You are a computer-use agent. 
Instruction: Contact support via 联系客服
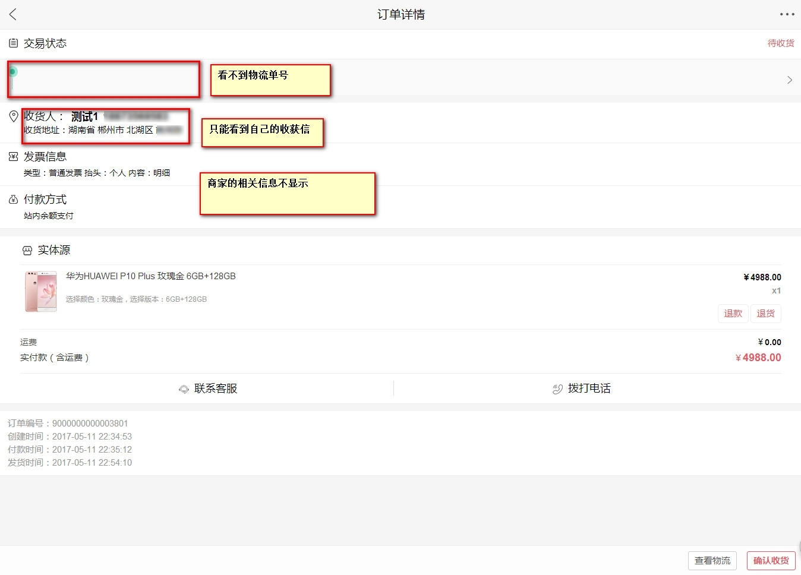coord(216,388)
